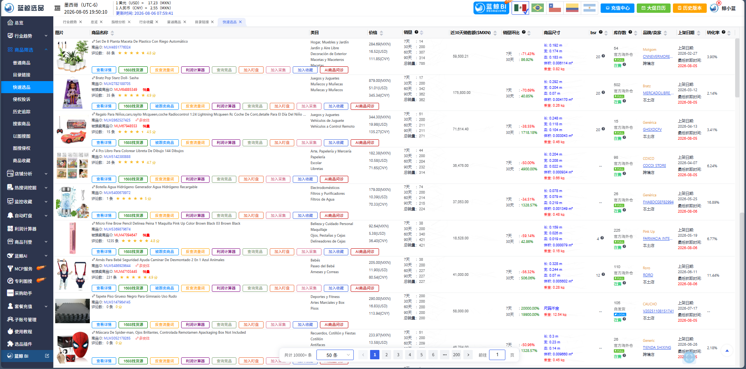Image resolution: width=746 pixels, height=369 pixels.
Task: Open the 蓝鲸 BI banner in the header
Action: coord(491,8)
